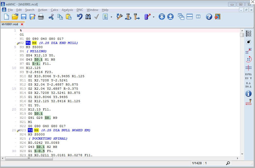
Task: Open the rotate transform tool in sidebar
Action: point(248,59)
